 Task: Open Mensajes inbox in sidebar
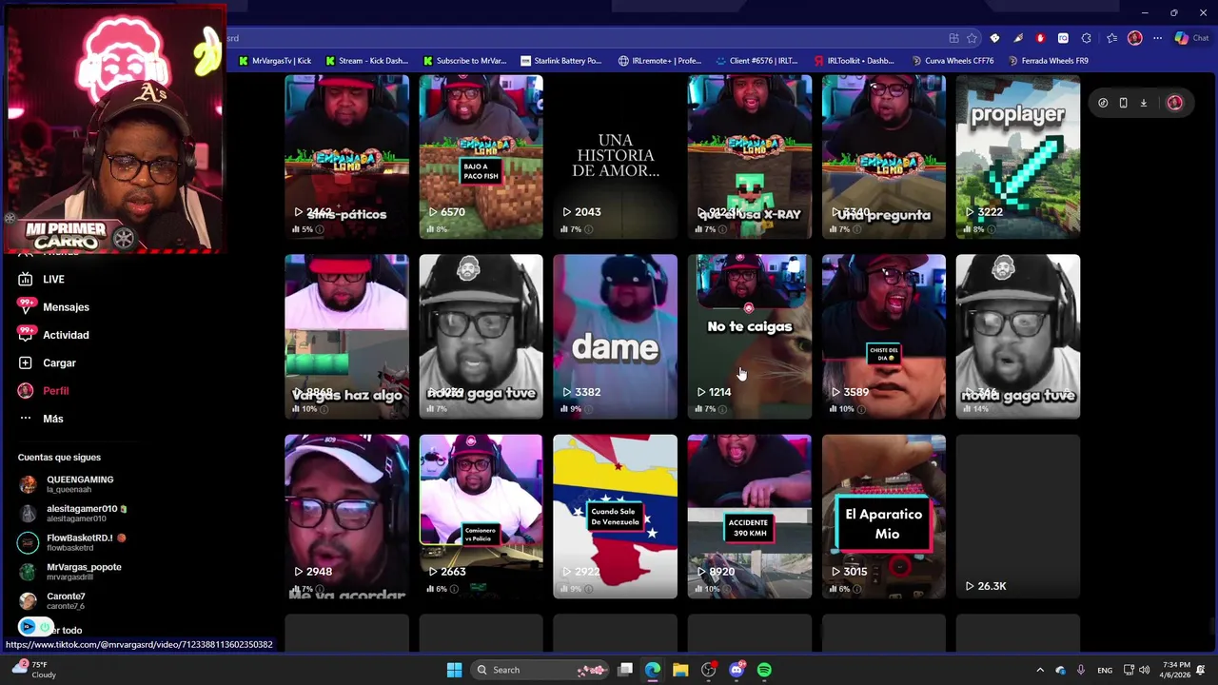click(x=53, y=306)
